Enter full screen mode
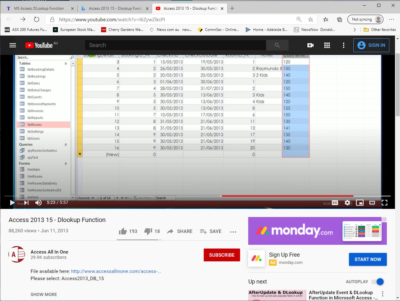The width and height of the screenshot is (400, 301). pyautogui.click(x=385, y=203)
